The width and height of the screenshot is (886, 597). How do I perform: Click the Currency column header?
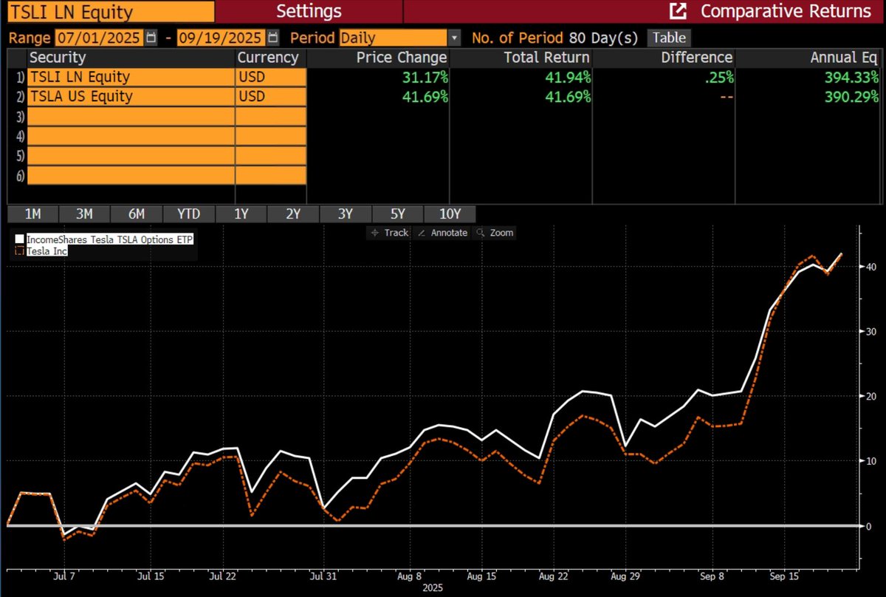tap(271, 58)
